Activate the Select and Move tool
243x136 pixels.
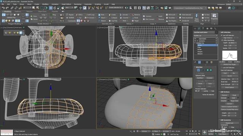click(x=50, y=8)
